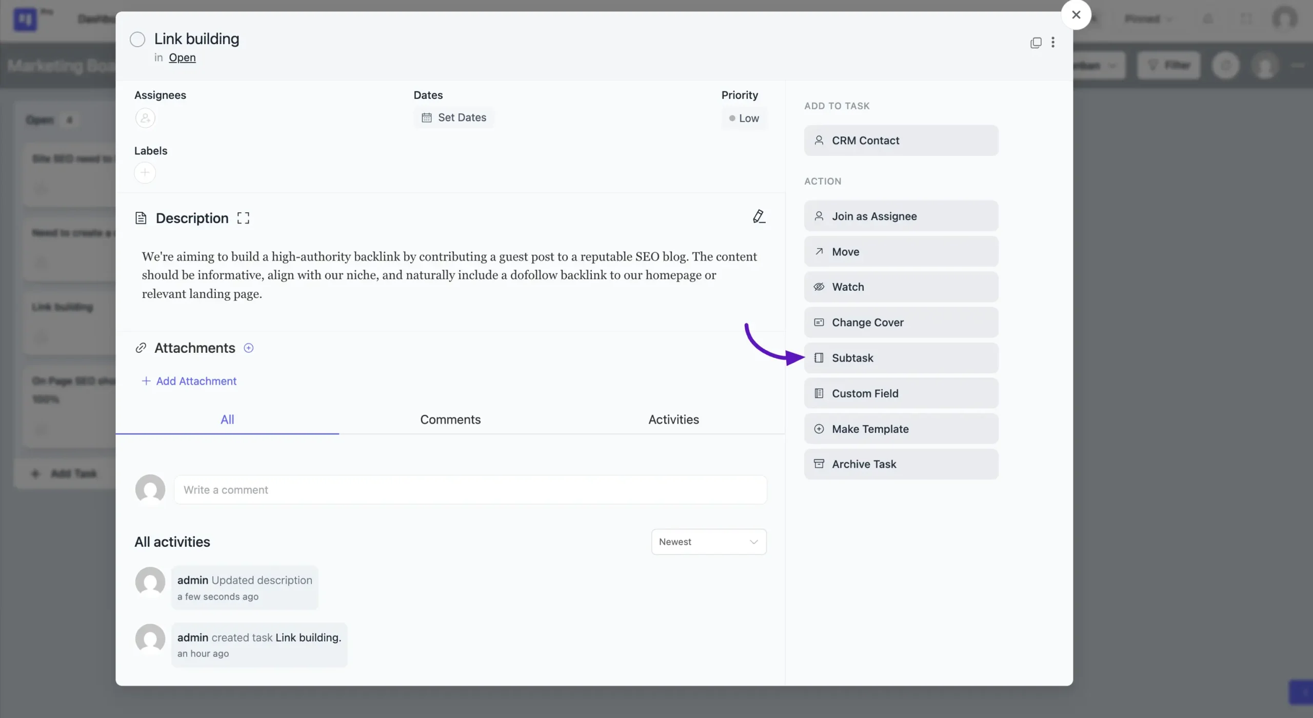Image resolution: width=1313 pixels, height=718 pixels.
Task: Click the description document icon
Action: [x=141, y=218]
